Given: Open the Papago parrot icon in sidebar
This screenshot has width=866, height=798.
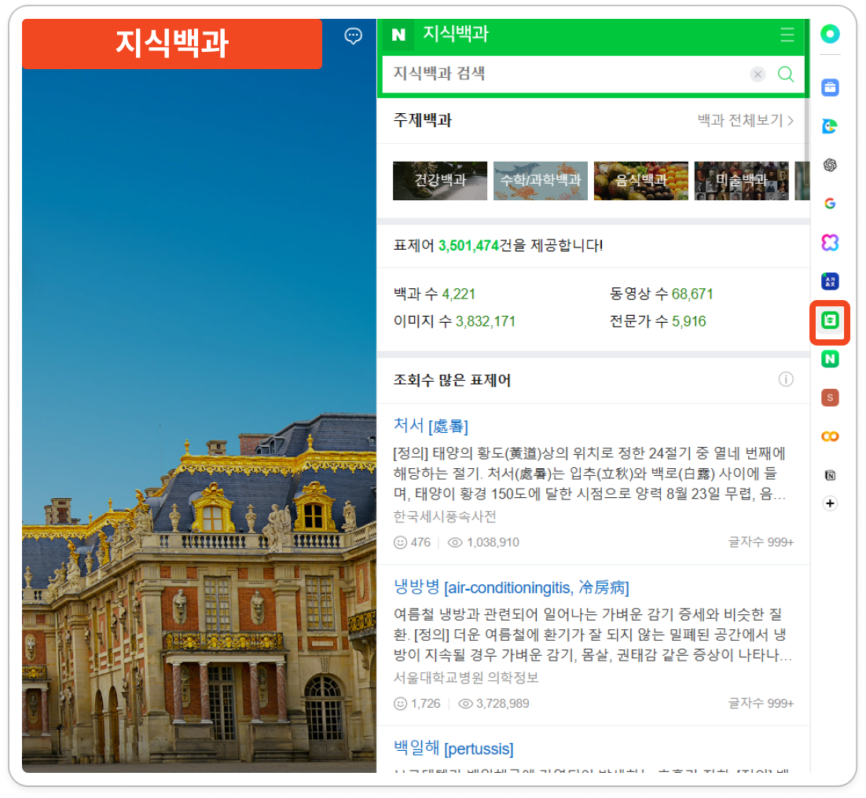Looking at the screenshot, I should point(830,126).
